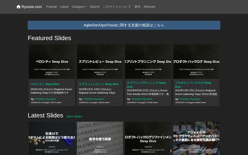Viewport: 248px width, 155px height.
Task: Click the 2023/01/11 | 51 pages stats line
Action: click(x=94, y=102)
